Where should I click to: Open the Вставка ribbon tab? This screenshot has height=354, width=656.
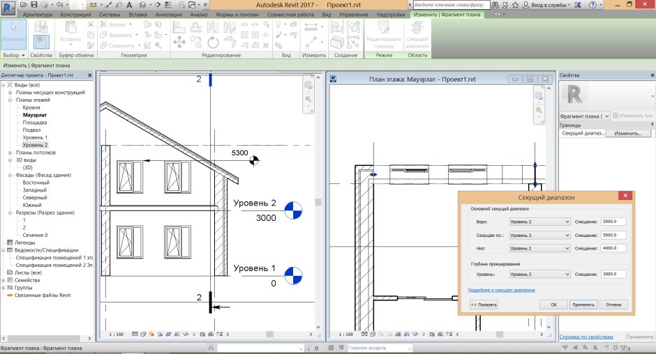click(137, 15)
